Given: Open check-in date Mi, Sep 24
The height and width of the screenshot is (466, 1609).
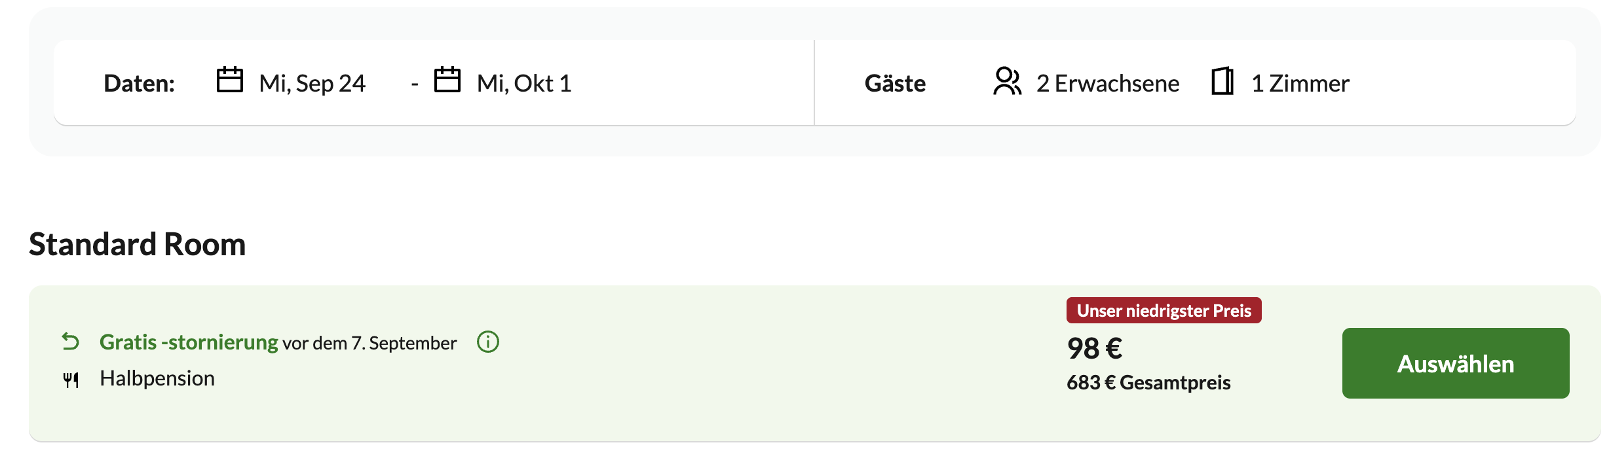Looking at the screenshot, I should 312,83.
